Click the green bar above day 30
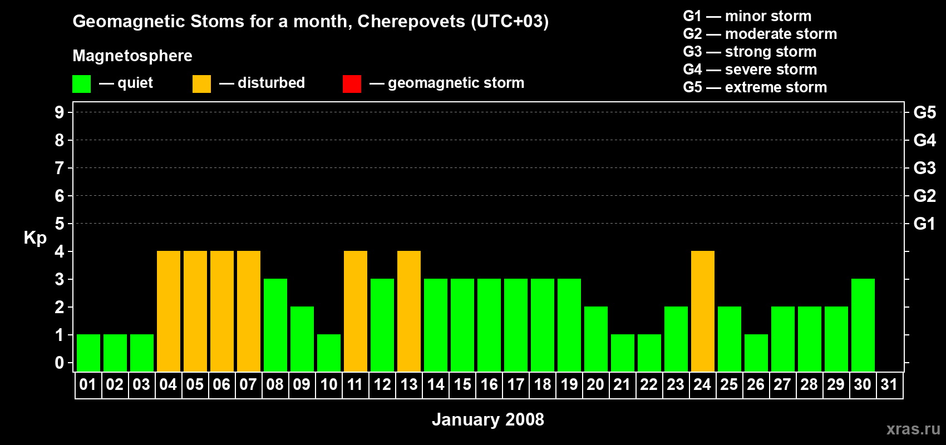The image size is (946, 445). click(x=863, y=325)
